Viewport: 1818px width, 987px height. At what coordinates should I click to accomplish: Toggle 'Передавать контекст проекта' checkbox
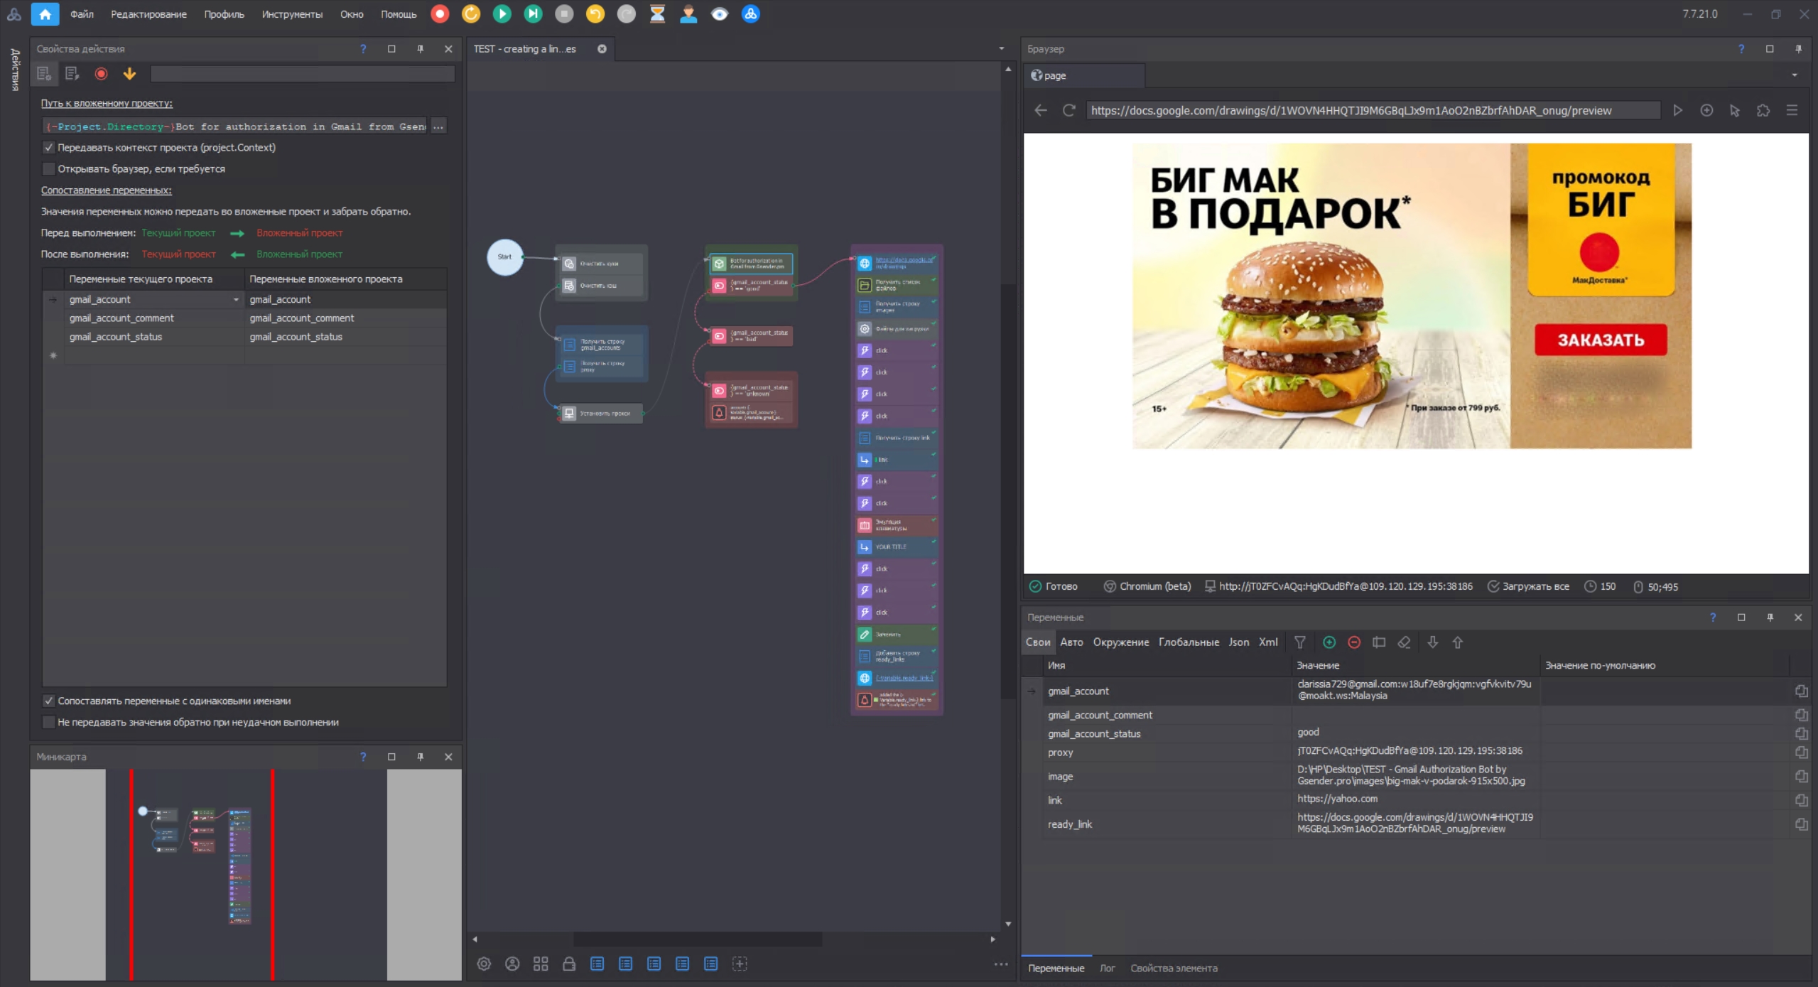(48, 148)
